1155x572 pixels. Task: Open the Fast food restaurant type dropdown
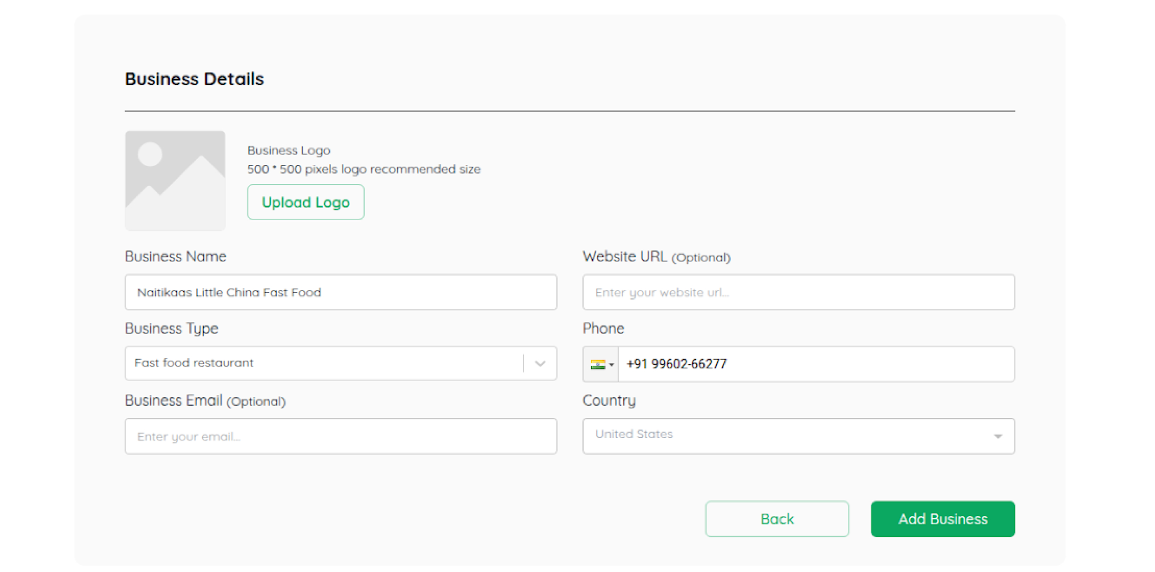(323, 363)
